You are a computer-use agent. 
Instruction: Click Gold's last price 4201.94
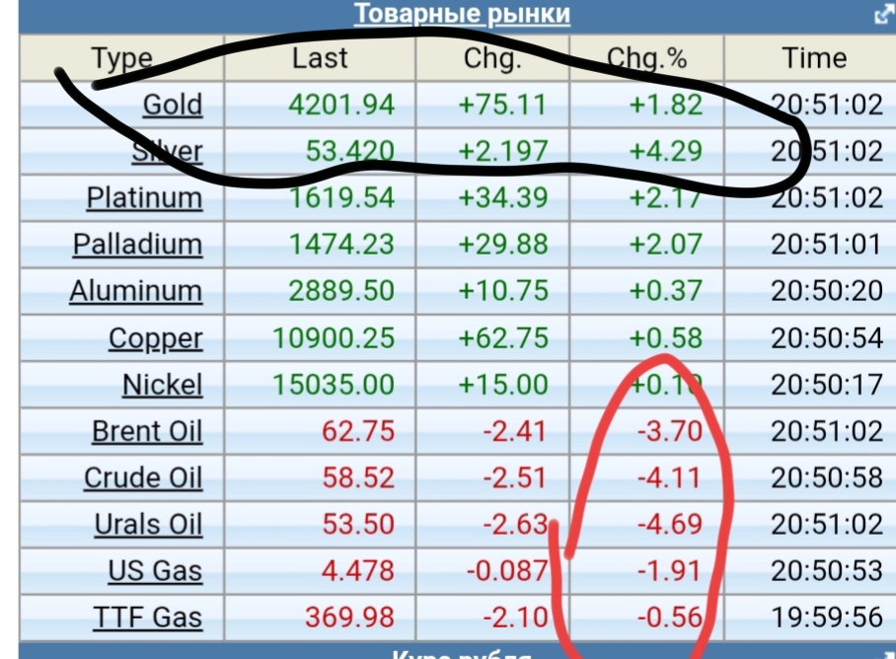point(342,105)
